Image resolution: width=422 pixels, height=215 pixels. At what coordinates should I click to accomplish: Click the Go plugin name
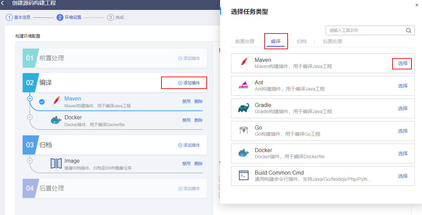258,128
